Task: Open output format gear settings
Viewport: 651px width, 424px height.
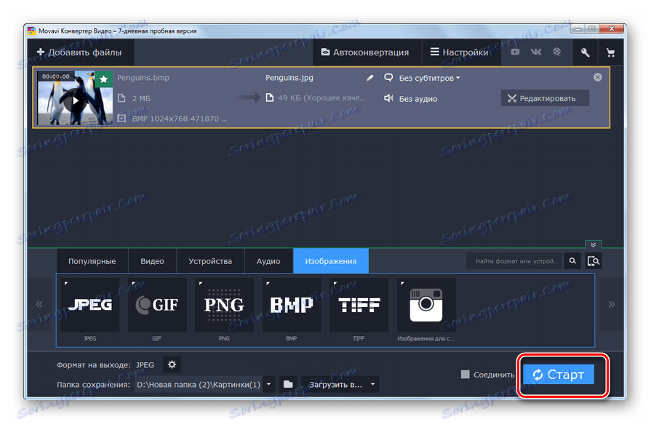Action: point(172,364)
